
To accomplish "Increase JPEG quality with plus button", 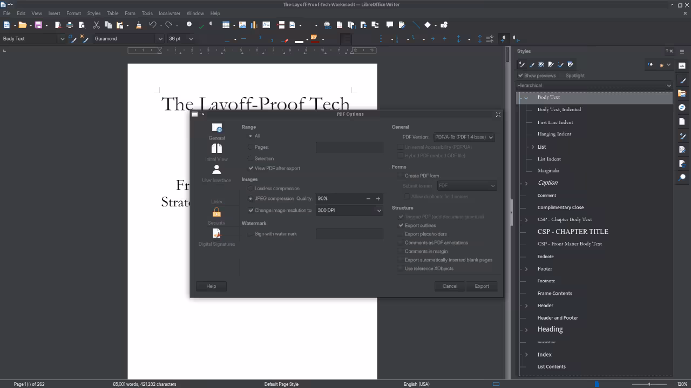I will [x=378, y=198].
